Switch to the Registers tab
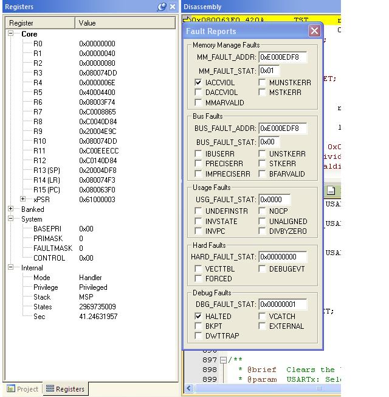Screen dimensions: 389x397 pyautogui.click(x=66, y=388)
